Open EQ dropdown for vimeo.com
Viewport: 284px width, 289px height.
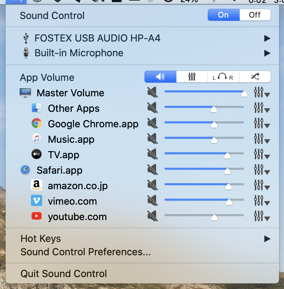click(262, 201)
